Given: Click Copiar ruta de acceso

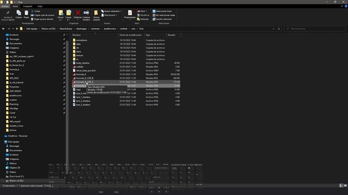Looking at the screenshot, I should [42, 15].
